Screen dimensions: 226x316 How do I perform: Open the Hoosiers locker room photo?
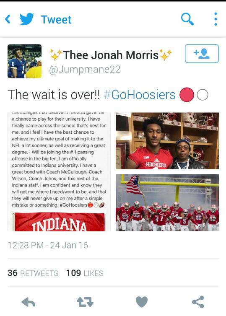pos(167,141)
